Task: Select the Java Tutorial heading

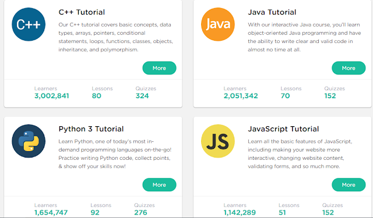Action: click(272, 12)
